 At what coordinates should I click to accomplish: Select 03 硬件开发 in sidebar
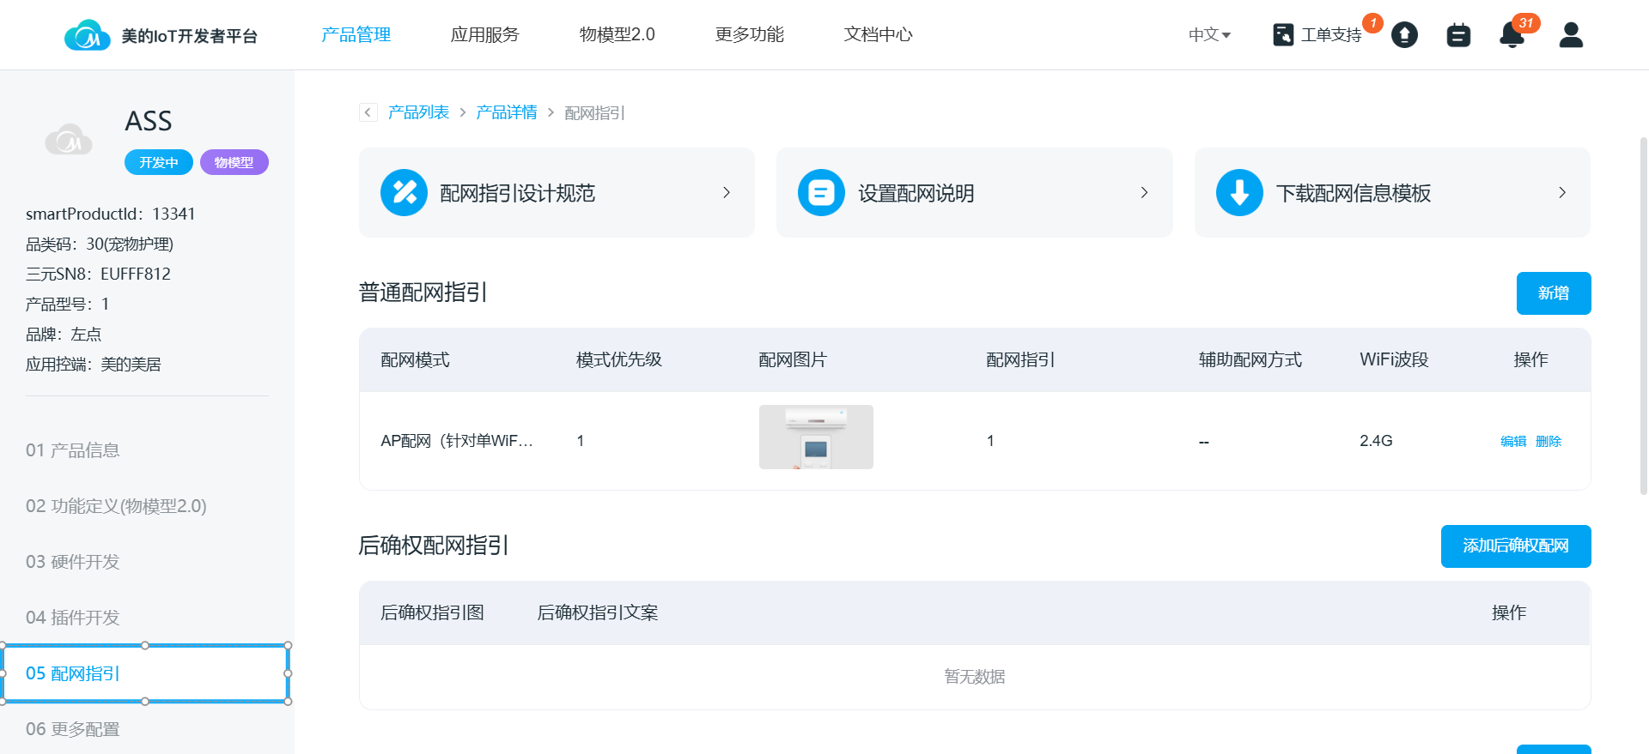pos(73,562)
